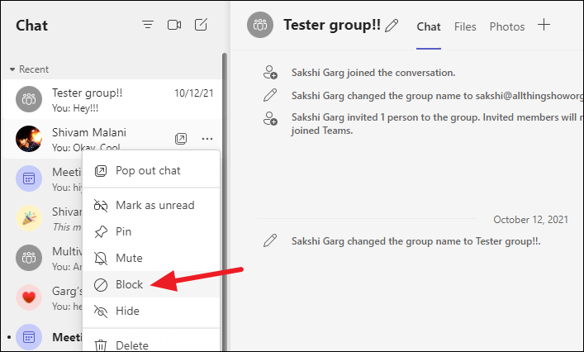Screen dimensions: 584x352
Task: Edit group name with pencil icon beside Tester group!!
Action: coord(392,26)
